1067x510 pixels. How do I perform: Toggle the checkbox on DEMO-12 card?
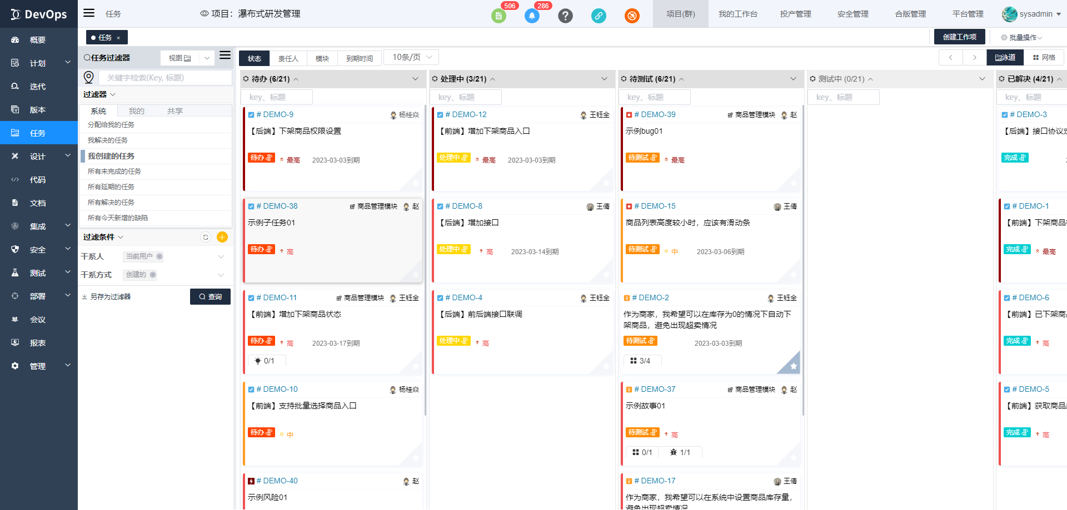click(440, 115)
